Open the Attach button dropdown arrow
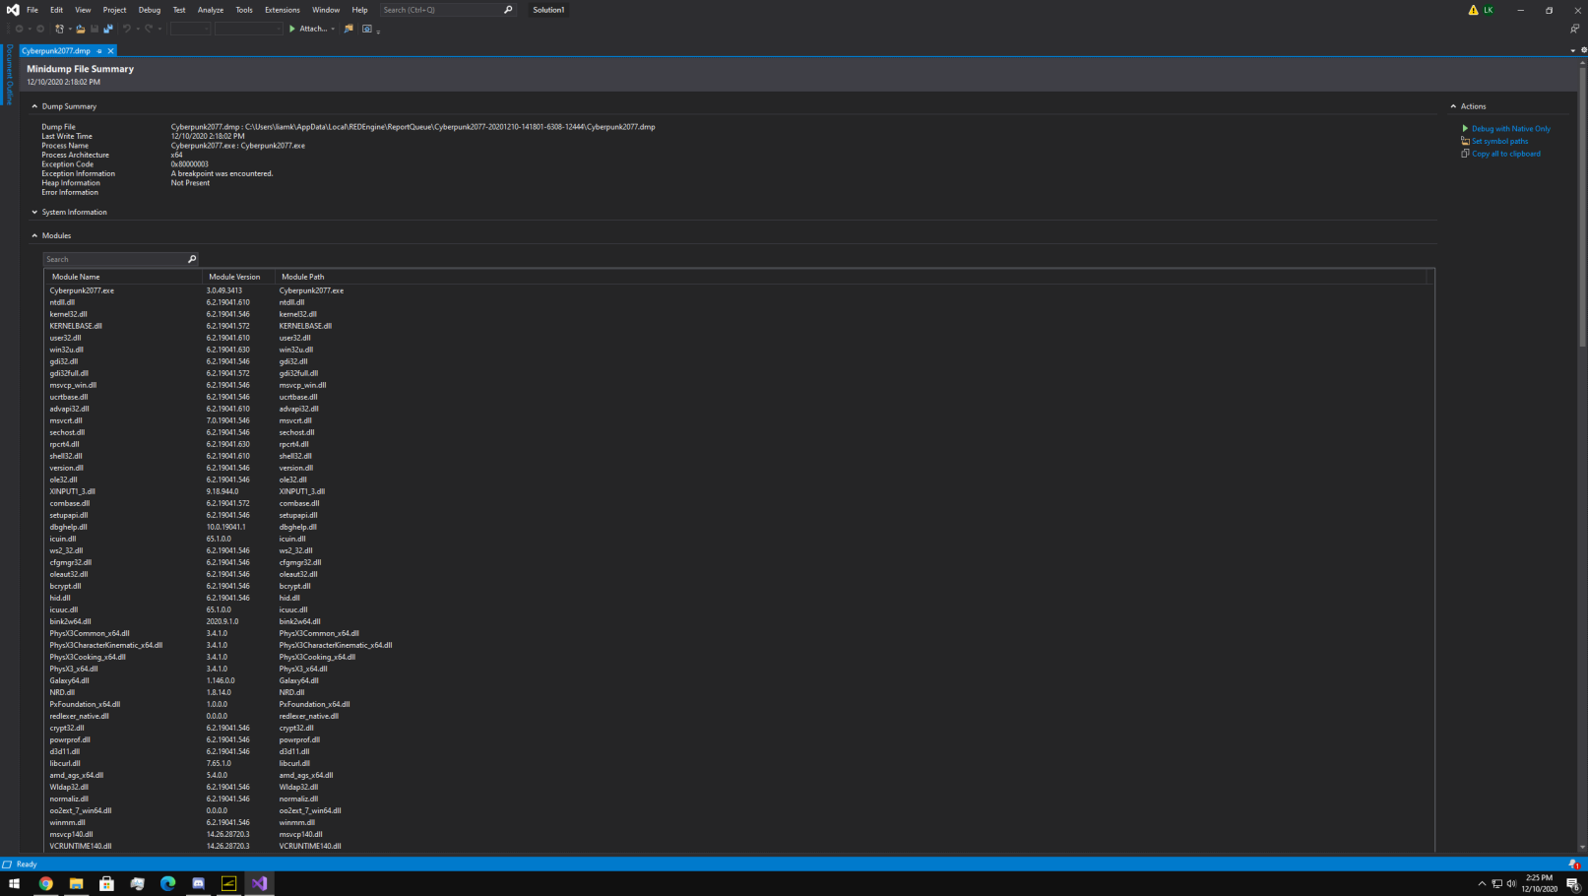The height and width of the screenshot is (896, 1588). (x=333, y=29)
